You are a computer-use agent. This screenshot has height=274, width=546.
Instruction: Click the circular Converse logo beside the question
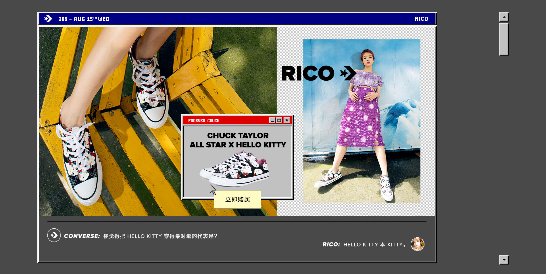click(54, 235)
